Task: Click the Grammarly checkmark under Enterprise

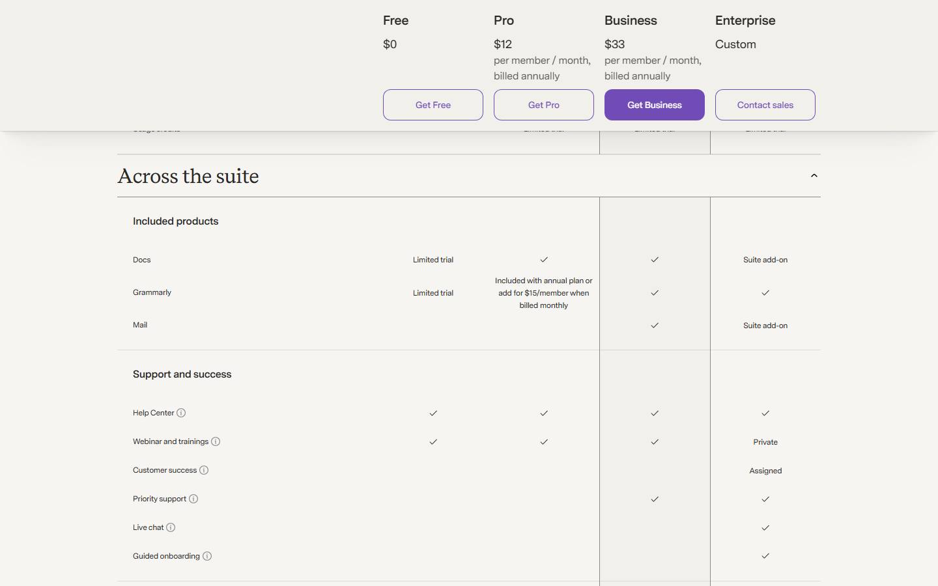Action: [x=765, y=293]
